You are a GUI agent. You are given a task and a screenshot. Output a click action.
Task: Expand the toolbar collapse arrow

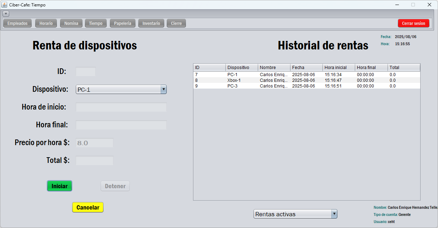6,14
